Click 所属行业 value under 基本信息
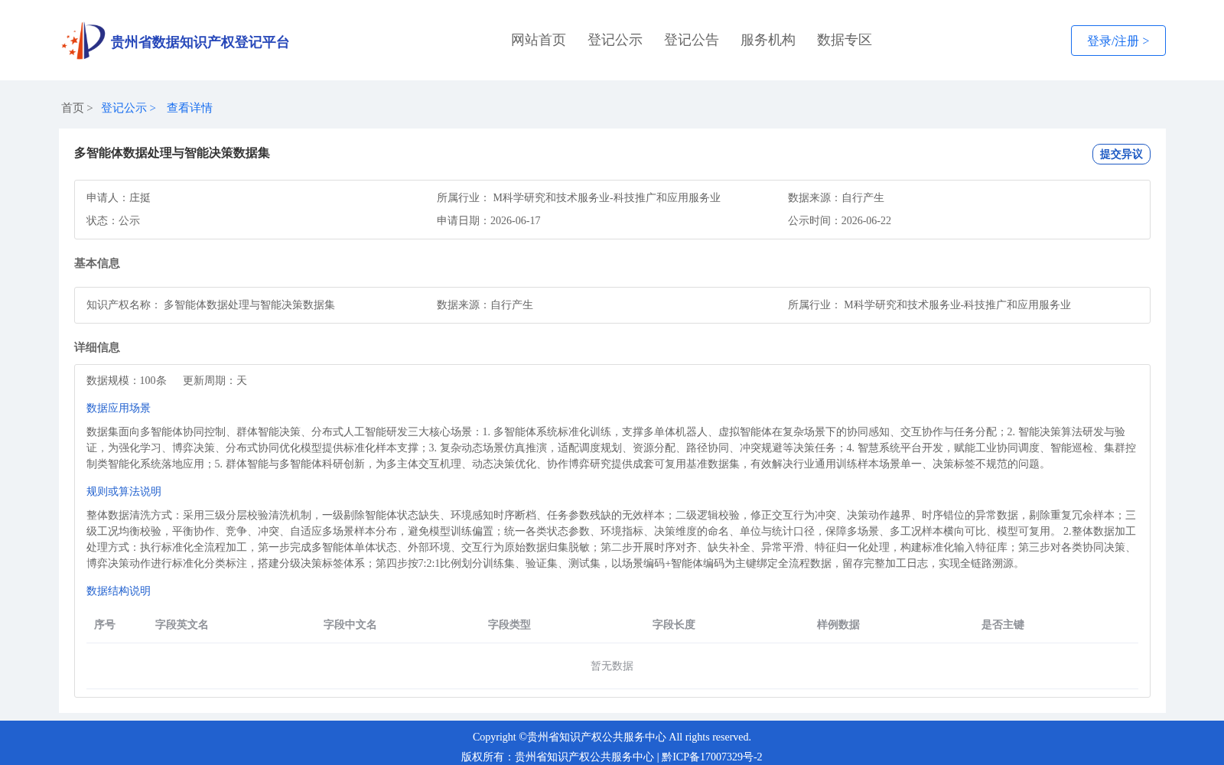The width and height of the screenshot is (1224, 765). (957, 304)
